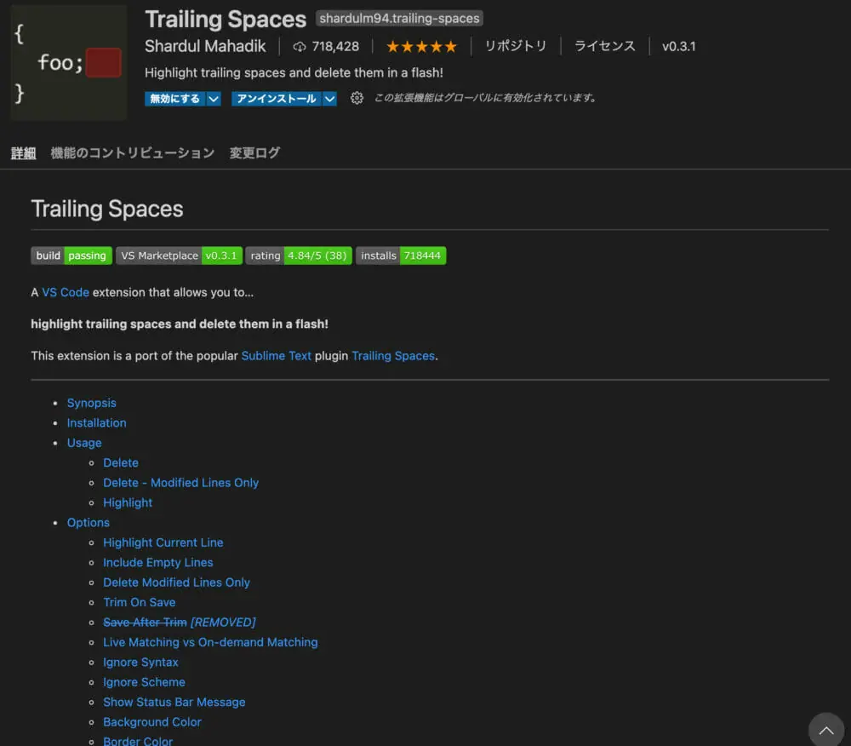Open the ライセンス license link
This screenshot has height=746, width=851.
604,46
